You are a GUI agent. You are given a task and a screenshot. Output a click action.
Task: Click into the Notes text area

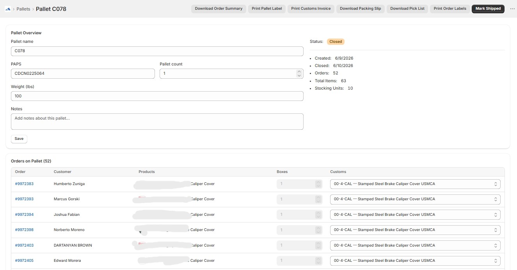[x=157, y=122]
